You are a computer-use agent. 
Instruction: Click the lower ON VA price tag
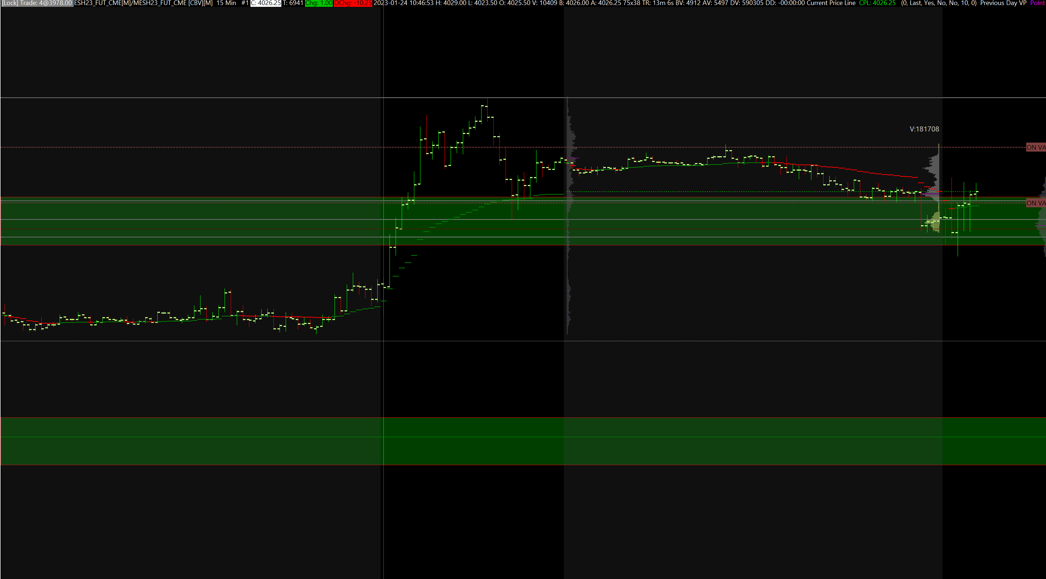tap(1036, 203)
